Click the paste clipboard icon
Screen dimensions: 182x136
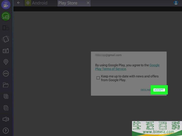(x=6, y=108)
